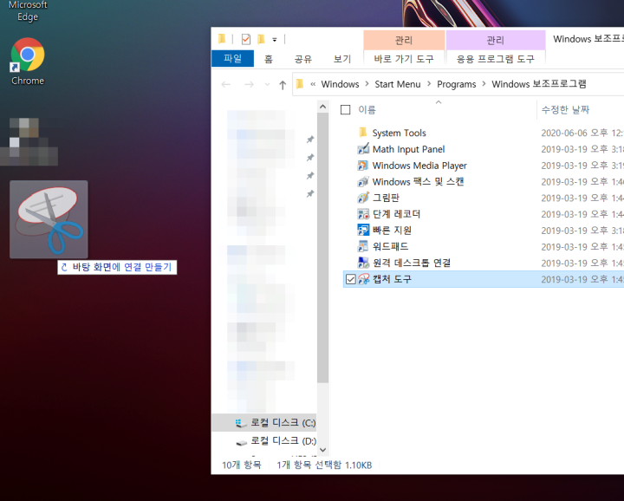Click the 캡처 도구 file icon in list
Screen dimensions: 624x501
click(363, 279)
